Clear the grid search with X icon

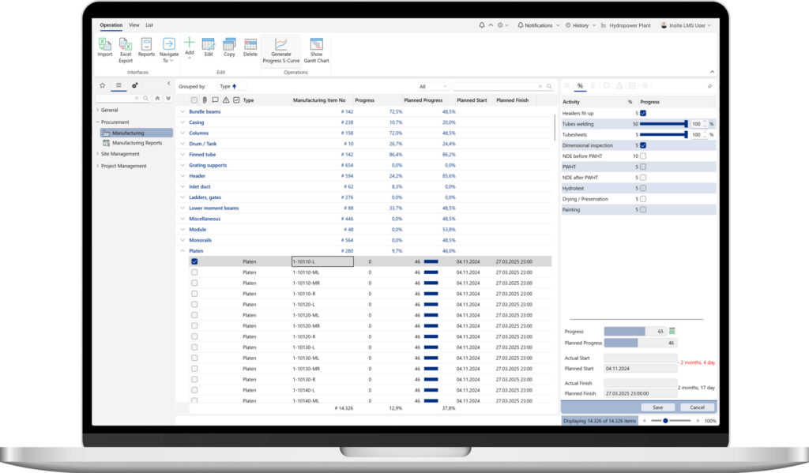540,86
